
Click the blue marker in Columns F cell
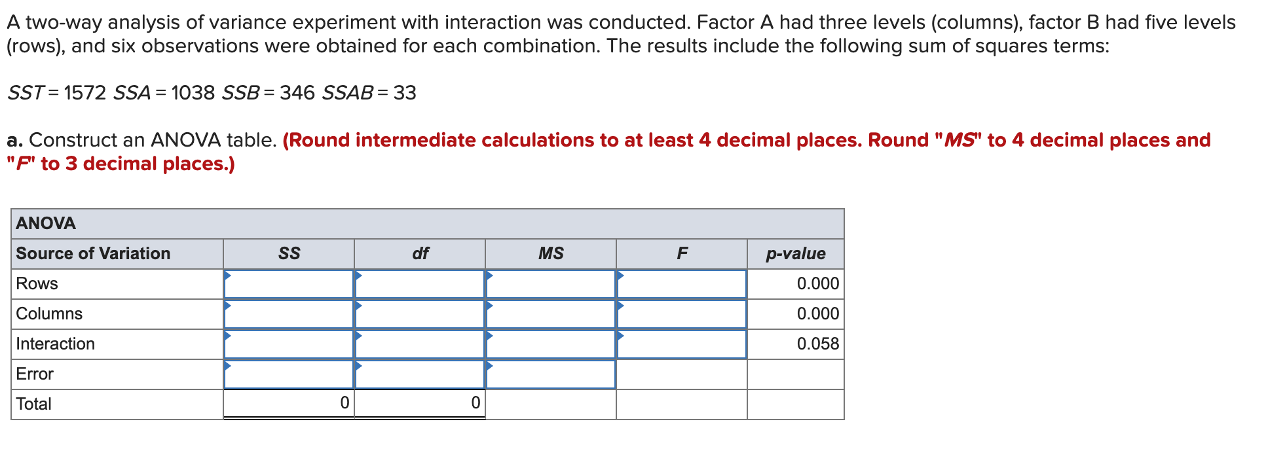621,306
